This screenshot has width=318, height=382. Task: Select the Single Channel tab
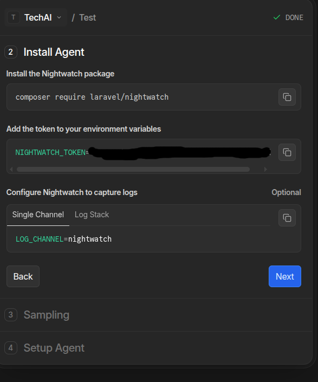tap(38, 215)
